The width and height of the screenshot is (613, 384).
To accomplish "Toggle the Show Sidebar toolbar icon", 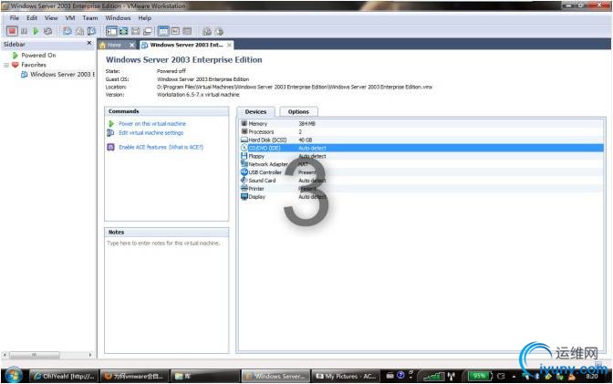I will click(111, 31).
